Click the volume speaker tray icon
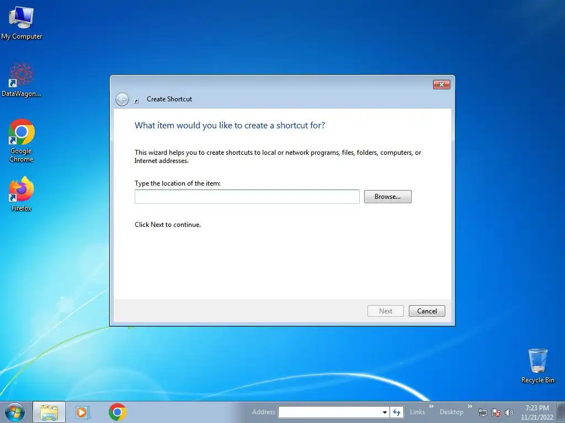 tap(509, 412)
